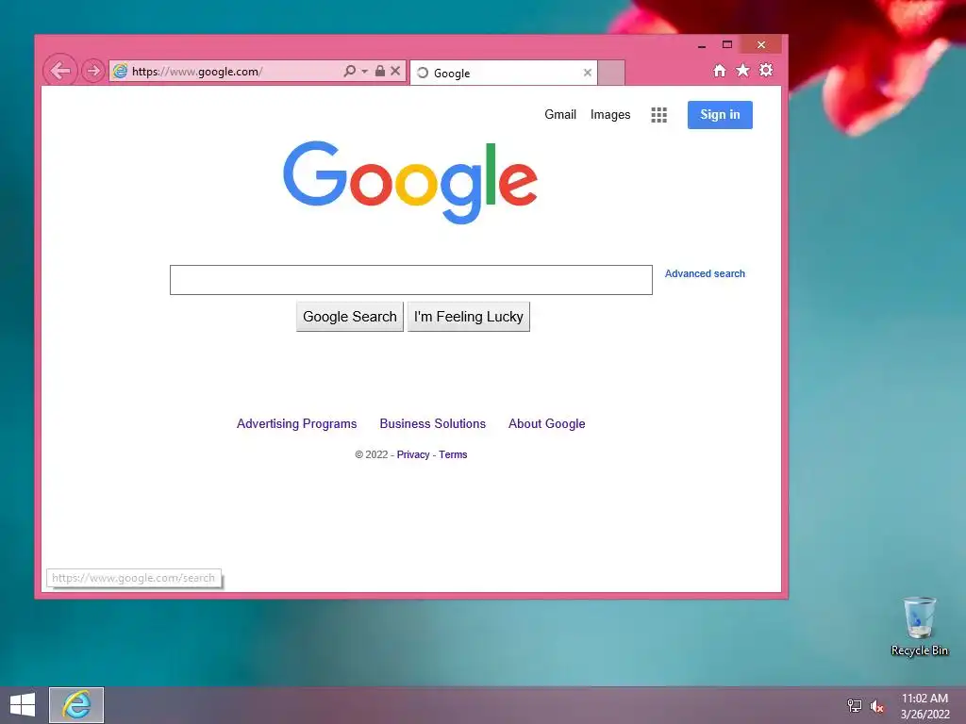Screen dimensions: 966x724
Task: Close the Google tab
Action: [587, 73]
